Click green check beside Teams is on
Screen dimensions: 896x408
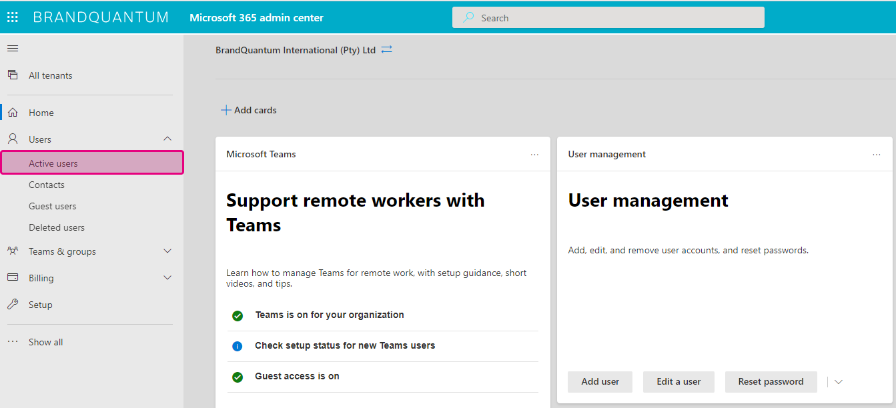[238, 316]
